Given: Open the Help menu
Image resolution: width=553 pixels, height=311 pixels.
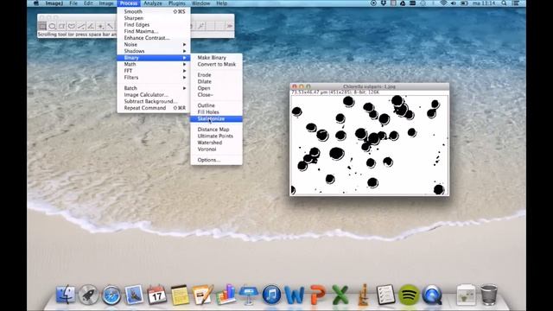Looking at the screenshot, I should click(221, 3).
